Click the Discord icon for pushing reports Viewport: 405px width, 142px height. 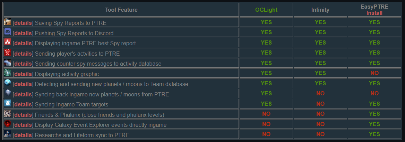coord(8,32)
